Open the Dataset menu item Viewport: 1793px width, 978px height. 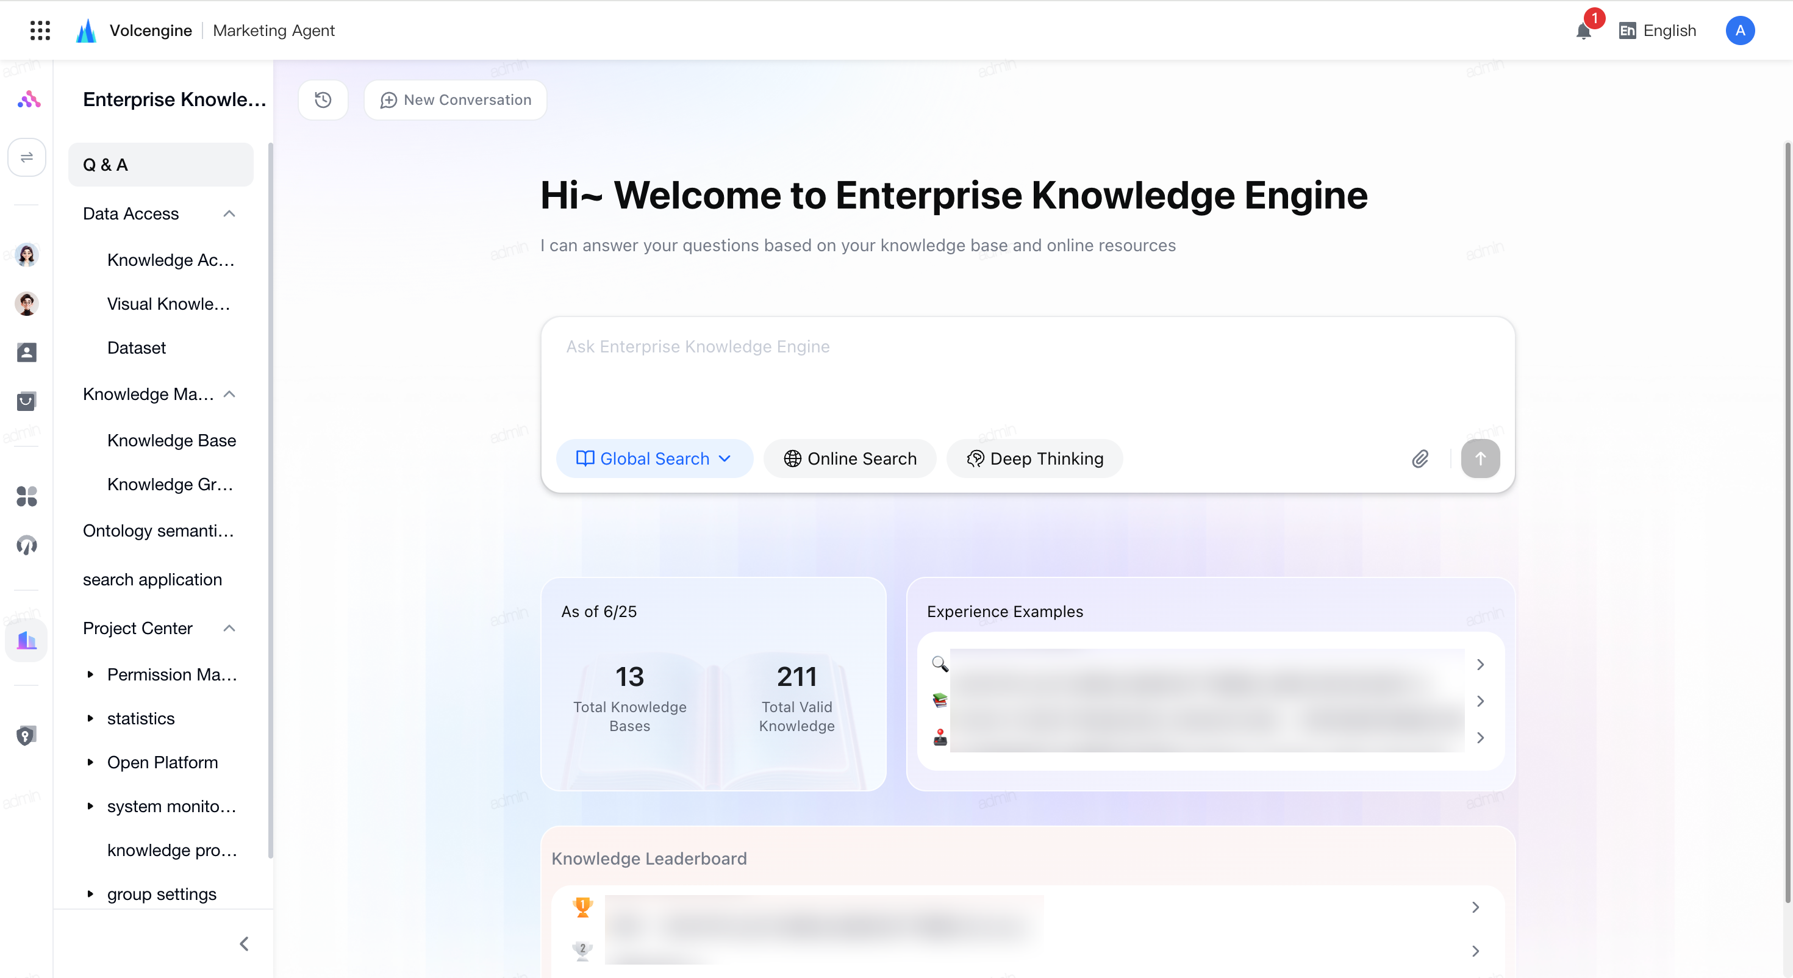click(137, 348)
